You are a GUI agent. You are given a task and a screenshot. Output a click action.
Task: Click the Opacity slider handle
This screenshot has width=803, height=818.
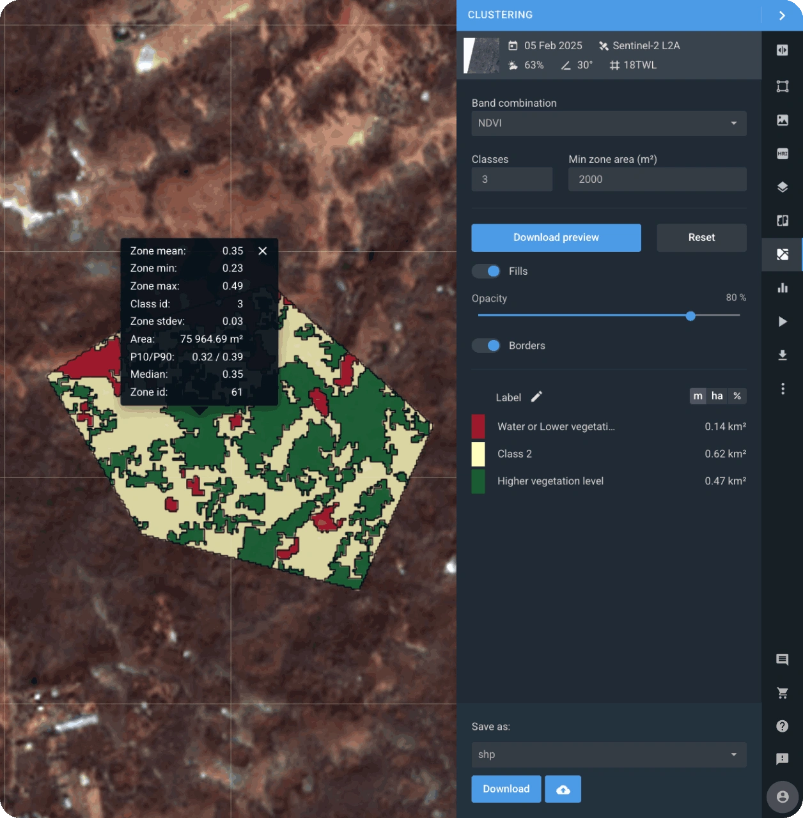pos(690,316)
